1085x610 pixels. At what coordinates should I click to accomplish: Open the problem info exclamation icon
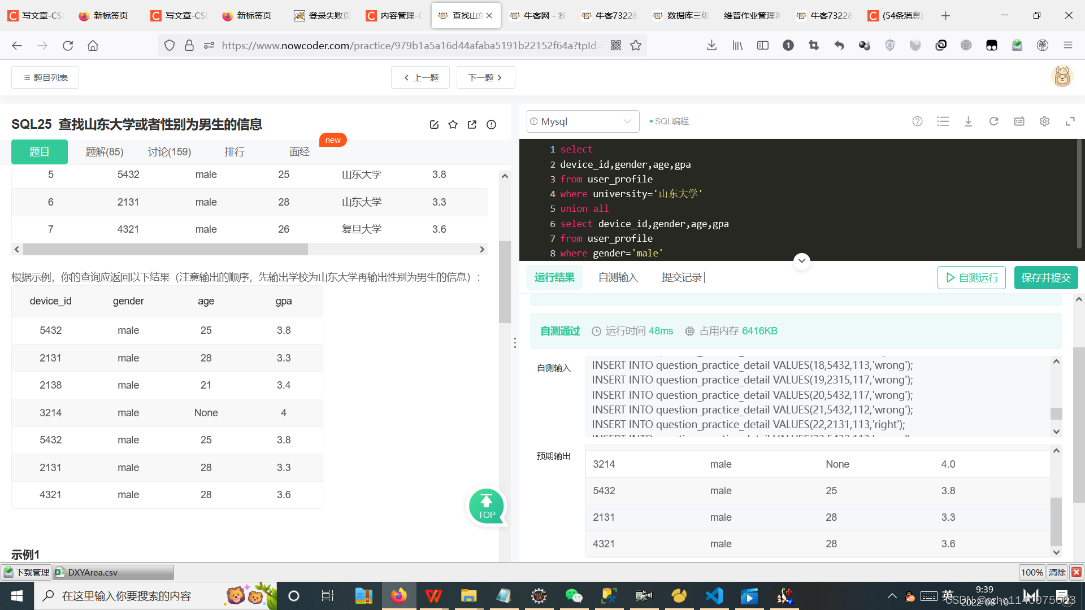(492, 125)
